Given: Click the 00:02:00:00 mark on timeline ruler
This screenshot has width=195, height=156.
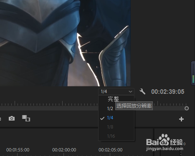Looking at the screenshot, I should point(64,150).
